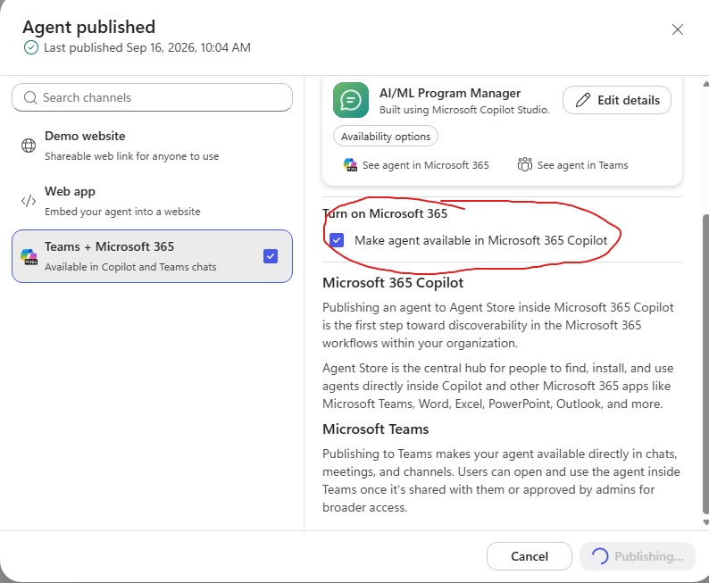Click the Last published Sep 16, 2026 text
Screen dimensions: 709x583
[x=147, y=47]
